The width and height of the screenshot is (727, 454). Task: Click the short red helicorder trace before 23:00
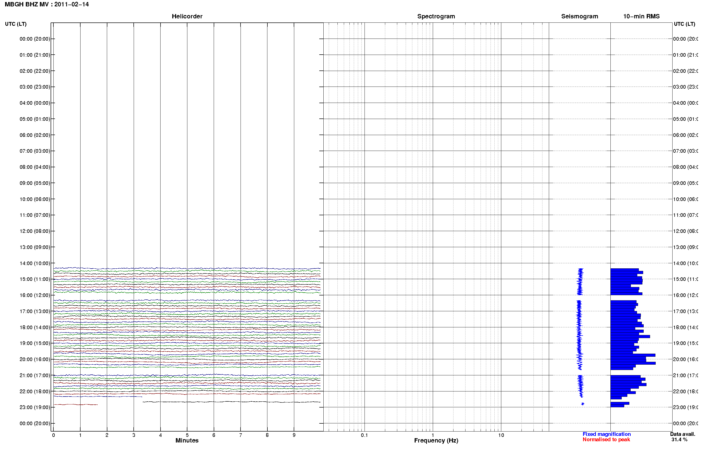76,404
